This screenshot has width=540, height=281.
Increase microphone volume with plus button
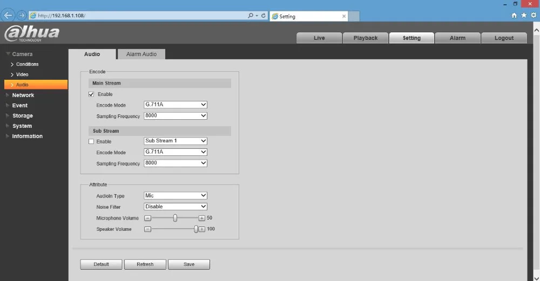[x=202, y=218]
